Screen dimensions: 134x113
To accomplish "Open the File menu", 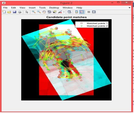I will point(5,8).
